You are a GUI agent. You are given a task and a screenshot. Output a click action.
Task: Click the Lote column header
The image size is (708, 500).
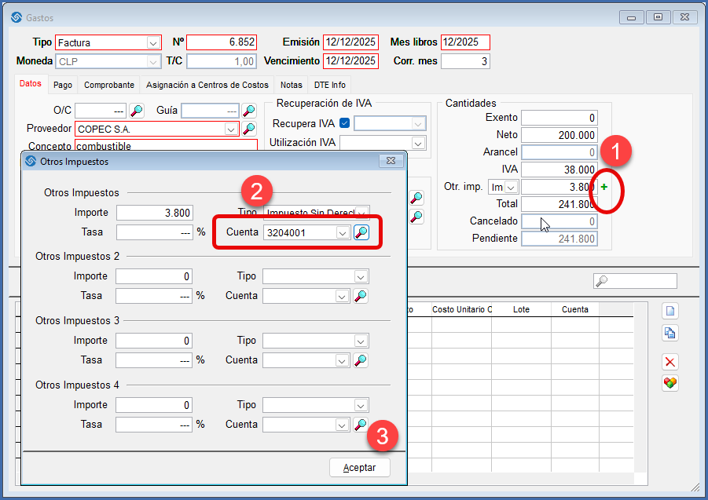pos(521,310)
